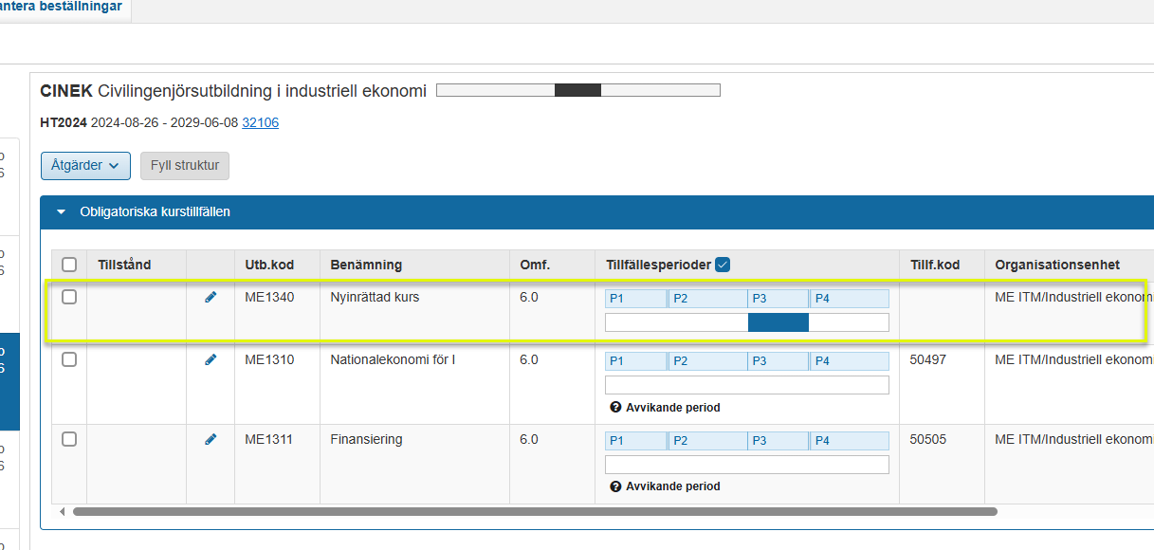Select P1 period for Nationalekonomi för I
Screen dimensions: 1154x550
(x=636, y=361)
